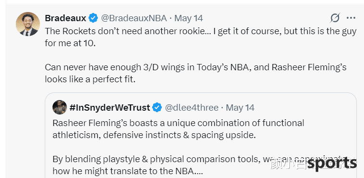Click Bradeaux's blue verified badge

[93, 18]
